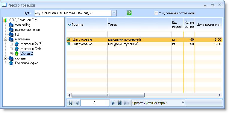Click Цитрусовые in the мандарин грузинский row
Viewport: 229px width, 113px height.
(82, 39)
